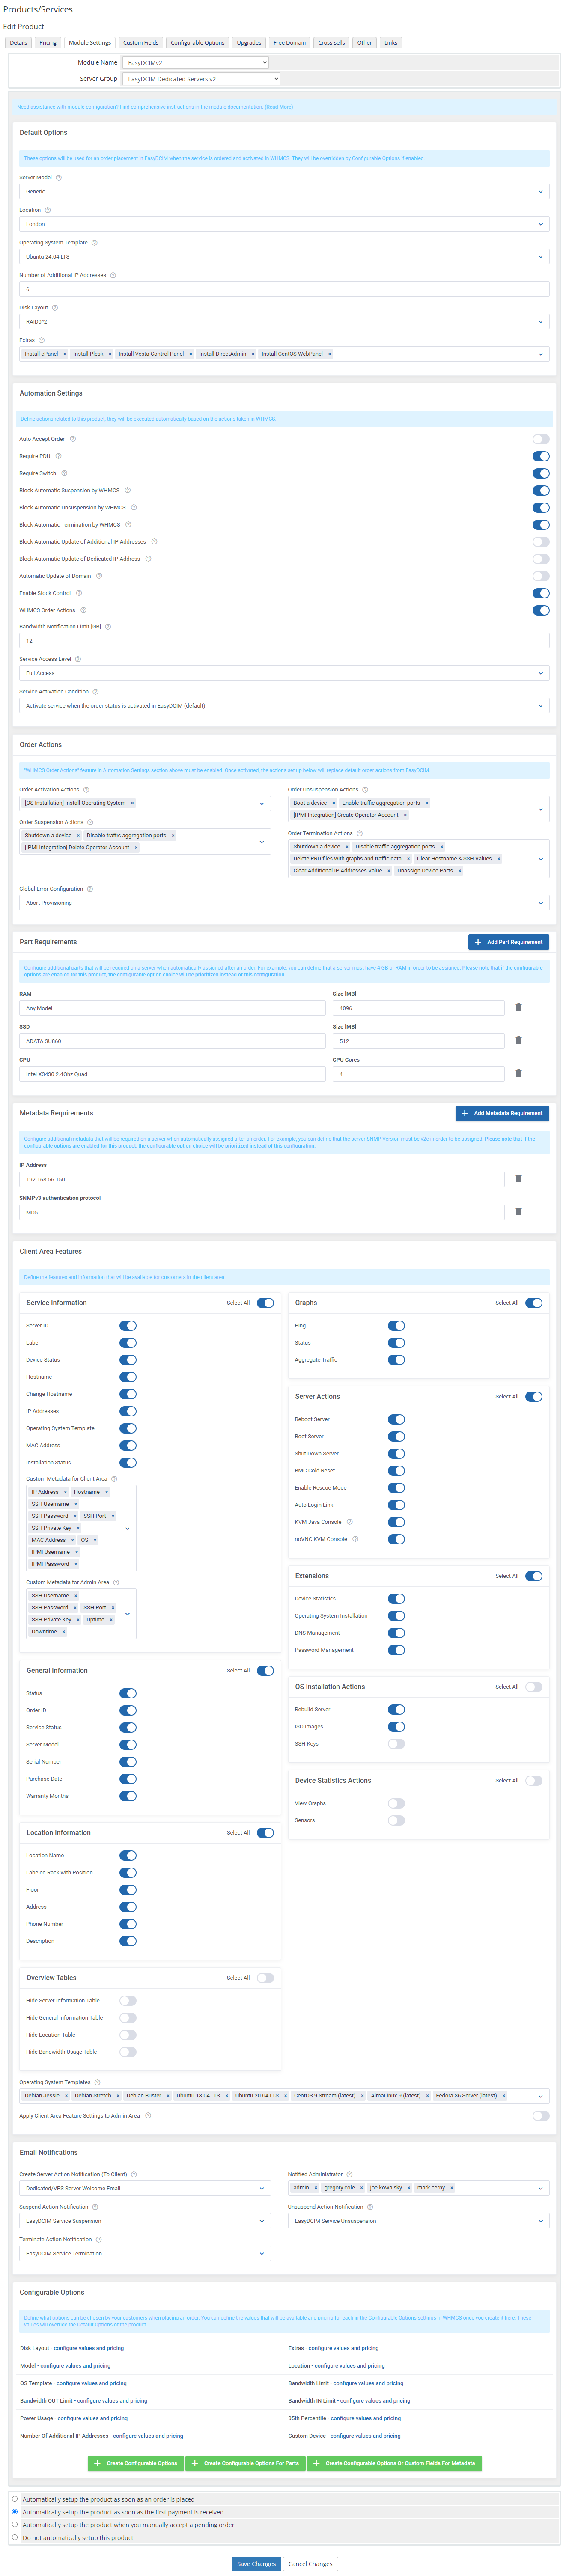Disable Block Automatic Suspension by WHMCS
The image size is (569, 2576).
coord(541,490)
